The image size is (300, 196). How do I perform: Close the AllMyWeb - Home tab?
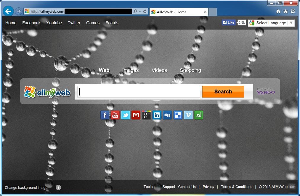coord(205,12)
